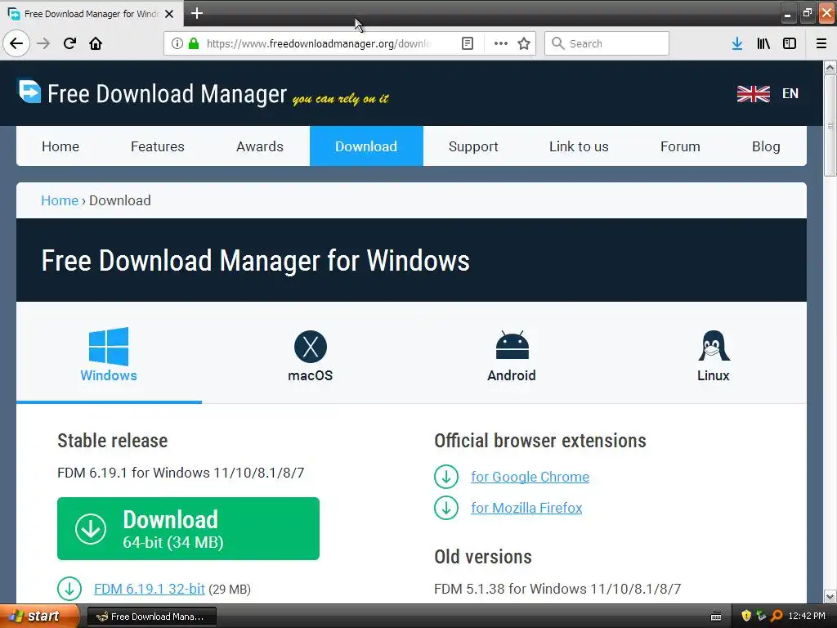Click the scrollbar up arrow
The width and height of the screenshot is (837, 628).
pyautogui.click(x=830, y=68)
